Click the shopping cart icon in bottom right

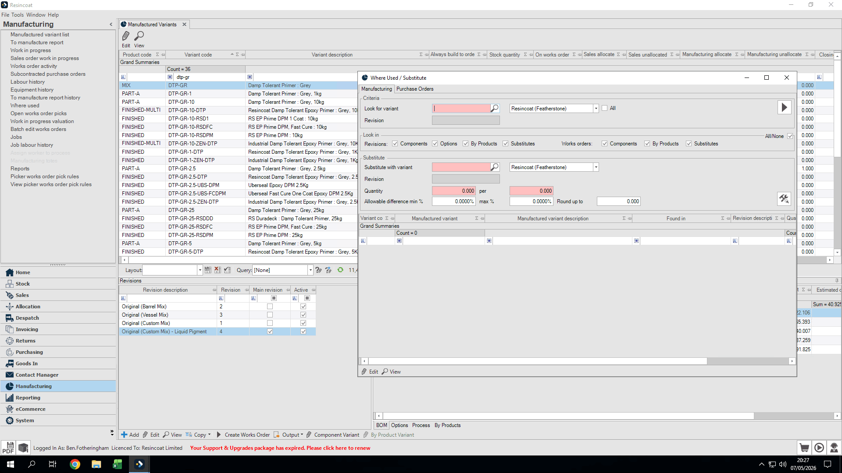coord(804,448)
